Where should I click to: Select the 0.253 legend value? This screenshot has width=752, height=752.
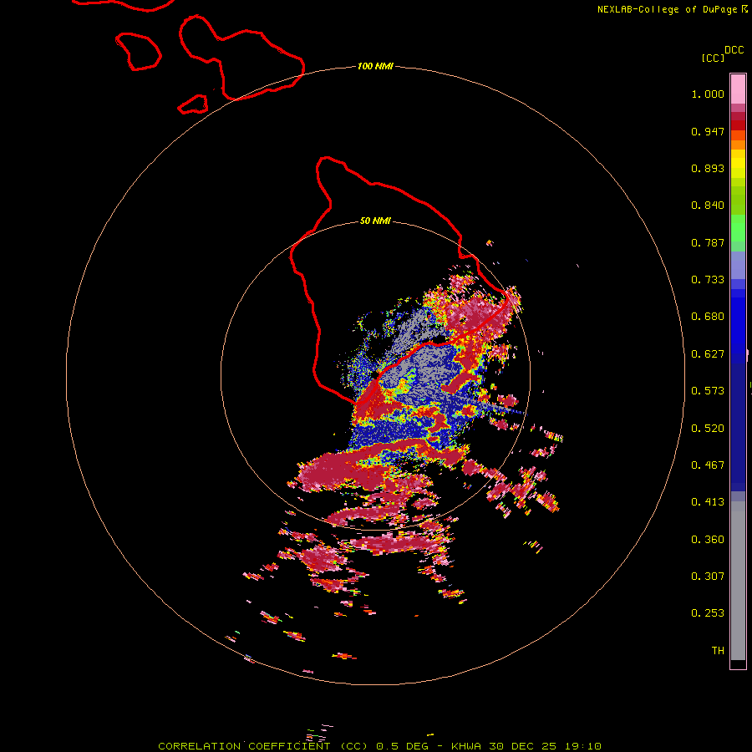click(708, 613)
